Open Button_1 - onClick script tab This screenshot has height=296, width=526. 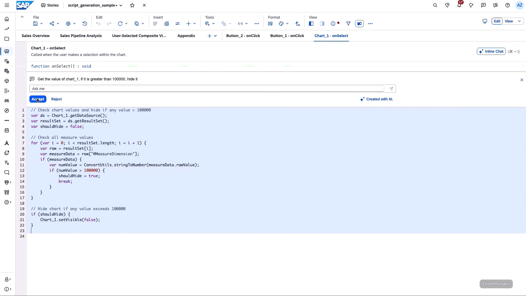pos(287,36)
